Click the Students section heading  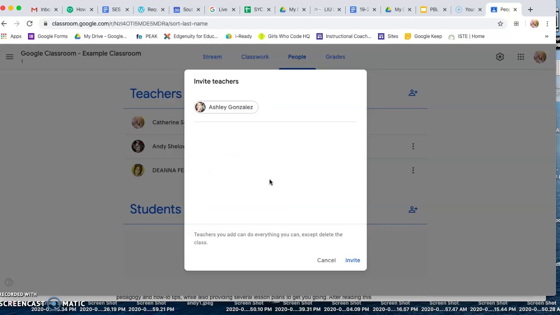tap(155, 209)
